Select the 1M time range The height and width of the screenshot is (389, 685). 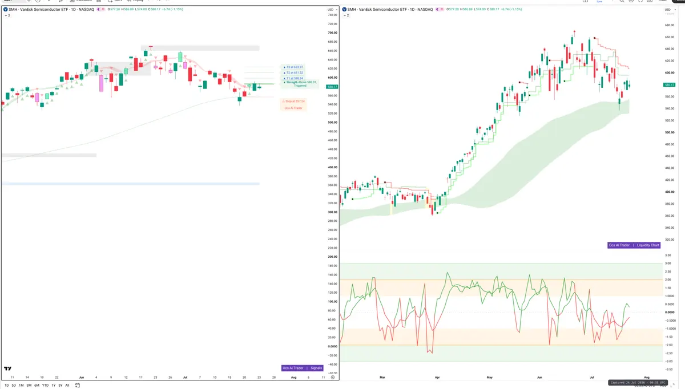(x=21, y=386)
